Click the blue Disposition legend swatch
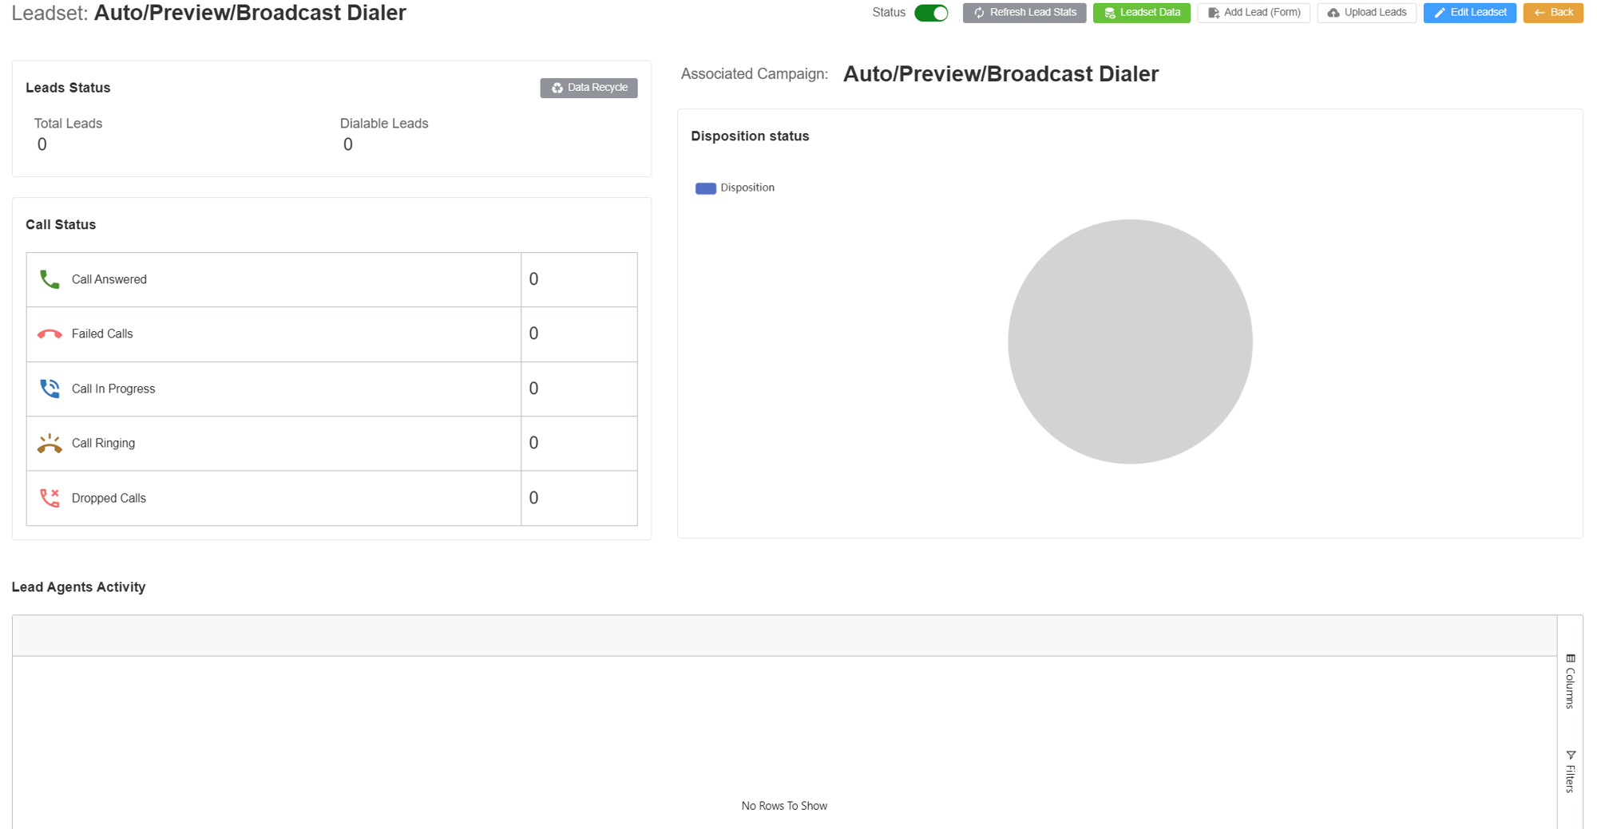The height and width of the screenshot is (829, 1597). (x=705, y=188)
